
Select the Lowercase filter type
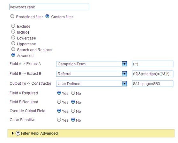pyautogui.click(x=13, y=37)
